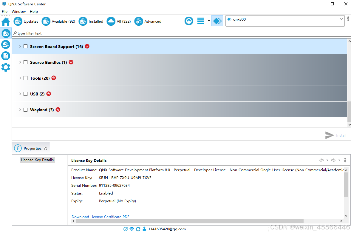Toggle the blue diamond installation filter icon
Viewport: 351px width, 233px height.
point(217,21)
